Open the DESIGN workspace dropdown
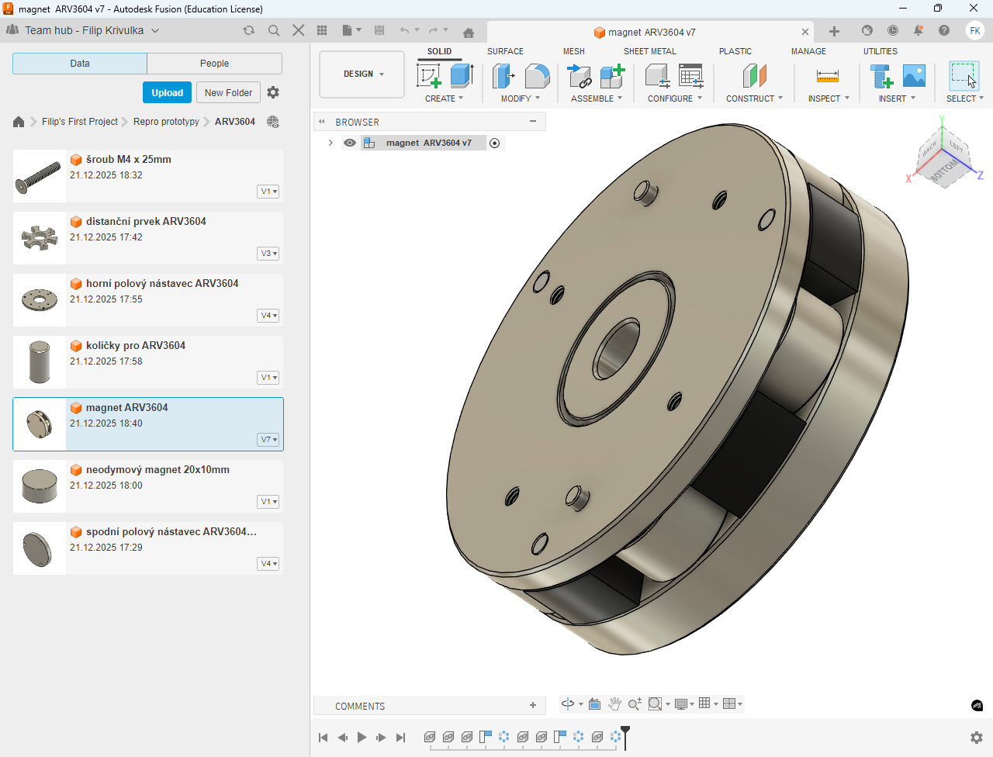 [x=362, y=74]
